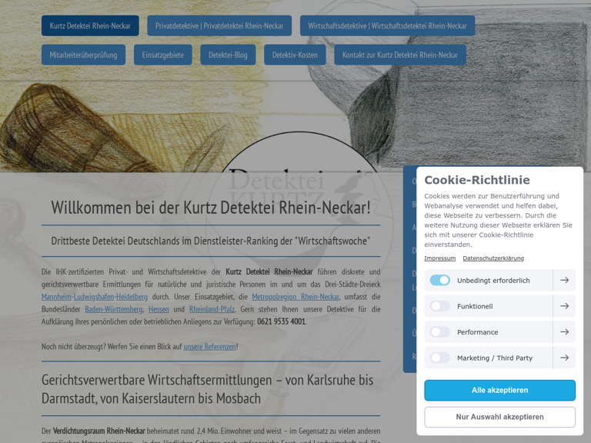This screenshot has height=443, width=591.
Task: Expand the Performance cookie details arrow
Action: coord(564,332)
